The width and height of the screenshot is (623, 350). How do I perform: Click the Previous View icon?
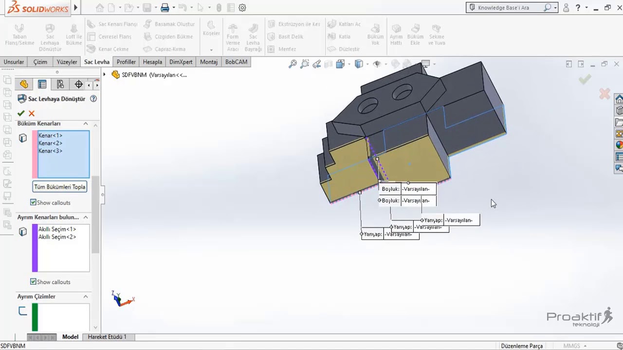coord(317,64)
